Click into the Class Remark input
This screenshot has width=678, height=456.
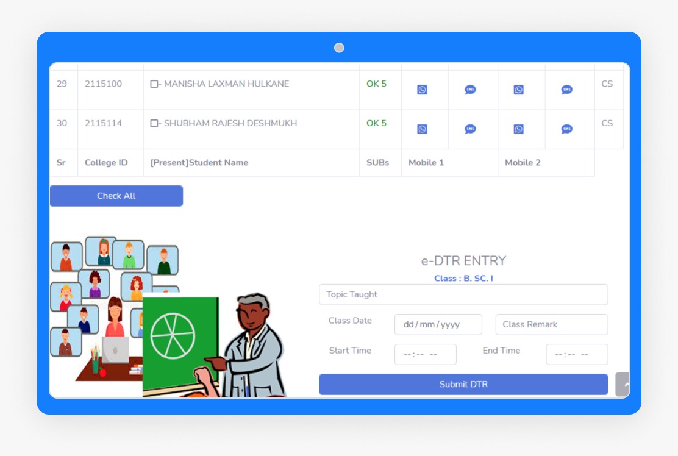[551, 324]
